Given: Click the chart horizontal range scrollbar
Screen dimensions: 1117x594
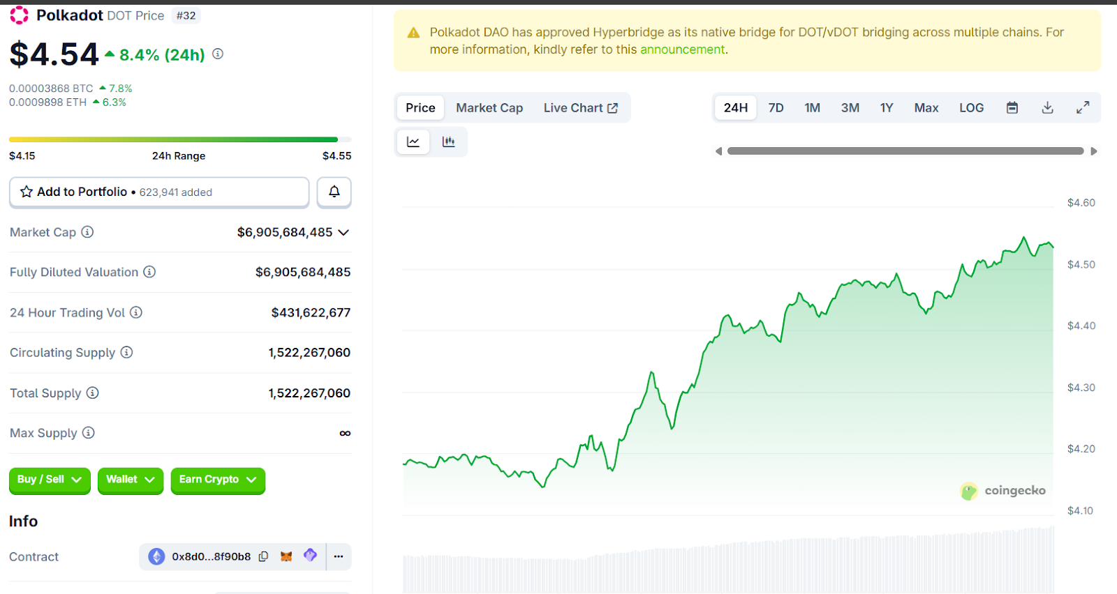Looking at the screenshot, I should tap(905, 151).
